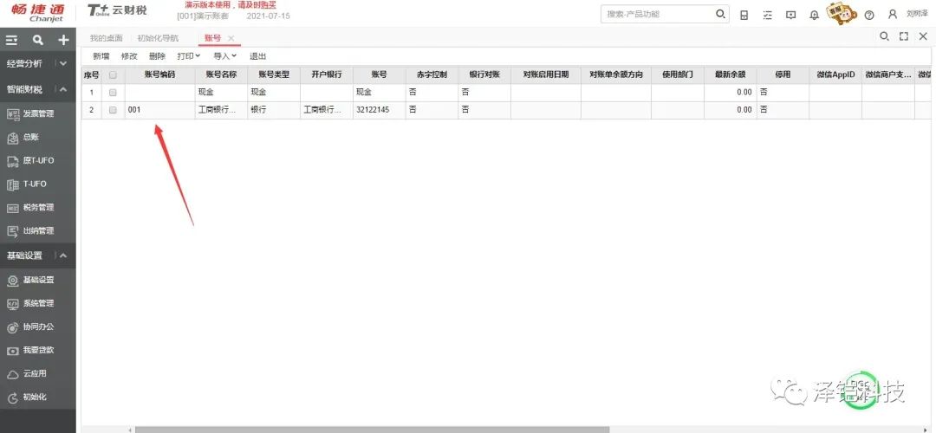Click the 停用 column header

(x=783, y=74)
